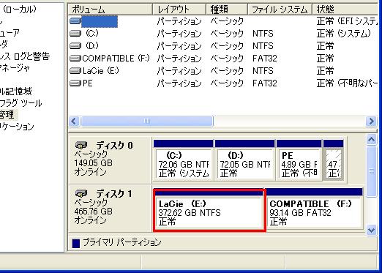The width and height of the screenshot is (382, 273).
Task: Click the 正常 (EFI システム status text
Action: (347, 21)
